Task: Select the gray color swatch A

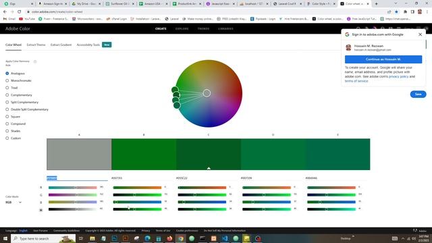Action: (x=79, y=155)
